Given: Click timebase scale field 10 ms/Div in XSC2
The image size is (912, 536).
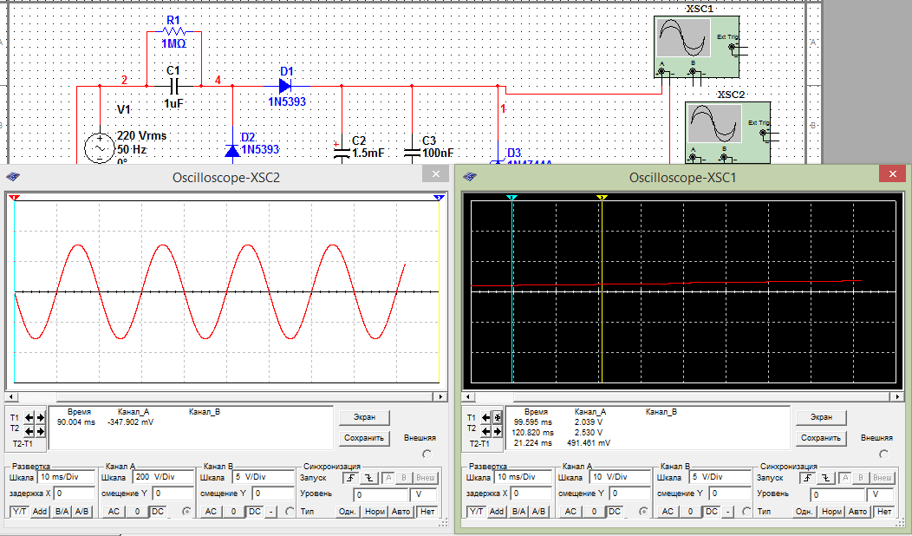Looking at the screenshot, I should coord(66,477).
